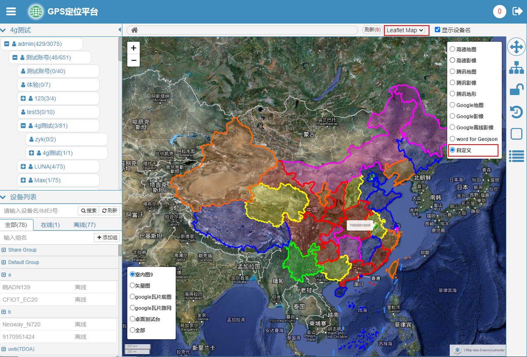Click the home icon in breadcrumb bar
The height and width of the screenshot is (357, 527).
click(134, 30)
